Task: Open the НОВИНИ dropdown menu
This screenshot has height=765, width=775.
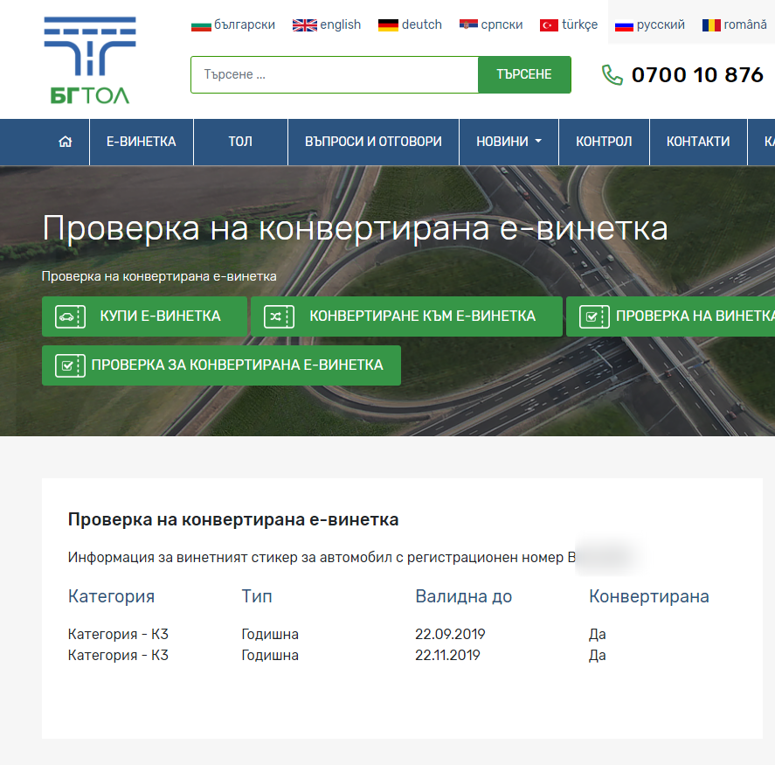Action: [x=509, y=142]
